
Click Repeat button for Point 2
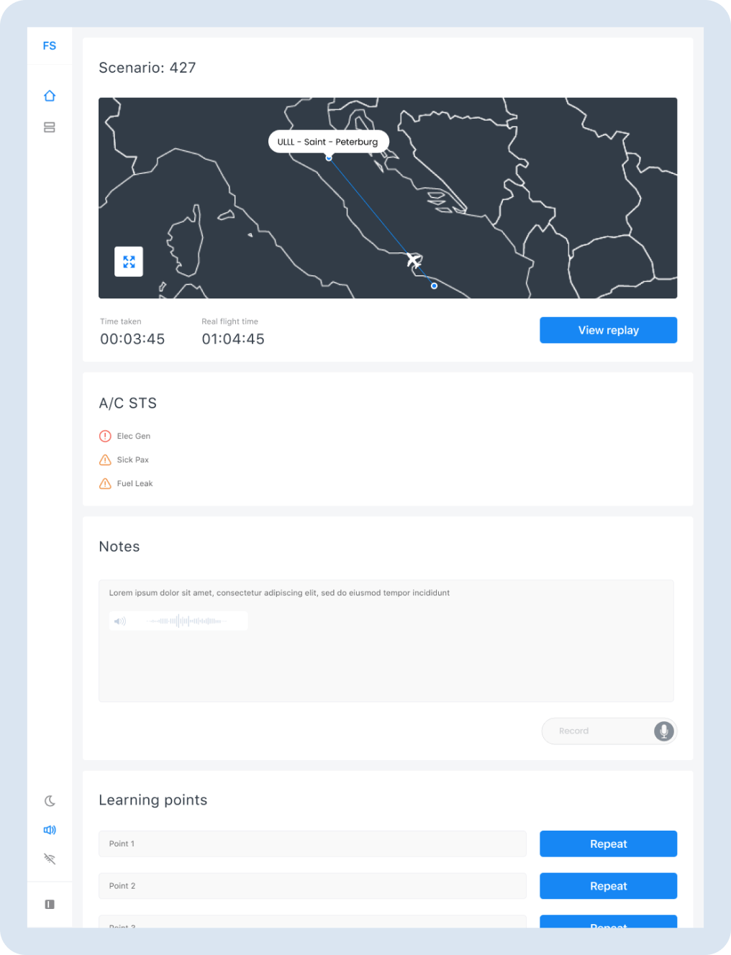(x=608, y=886)
